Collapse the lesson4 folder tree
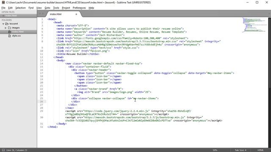The image size is (271, 152). (x=3, y=24)
